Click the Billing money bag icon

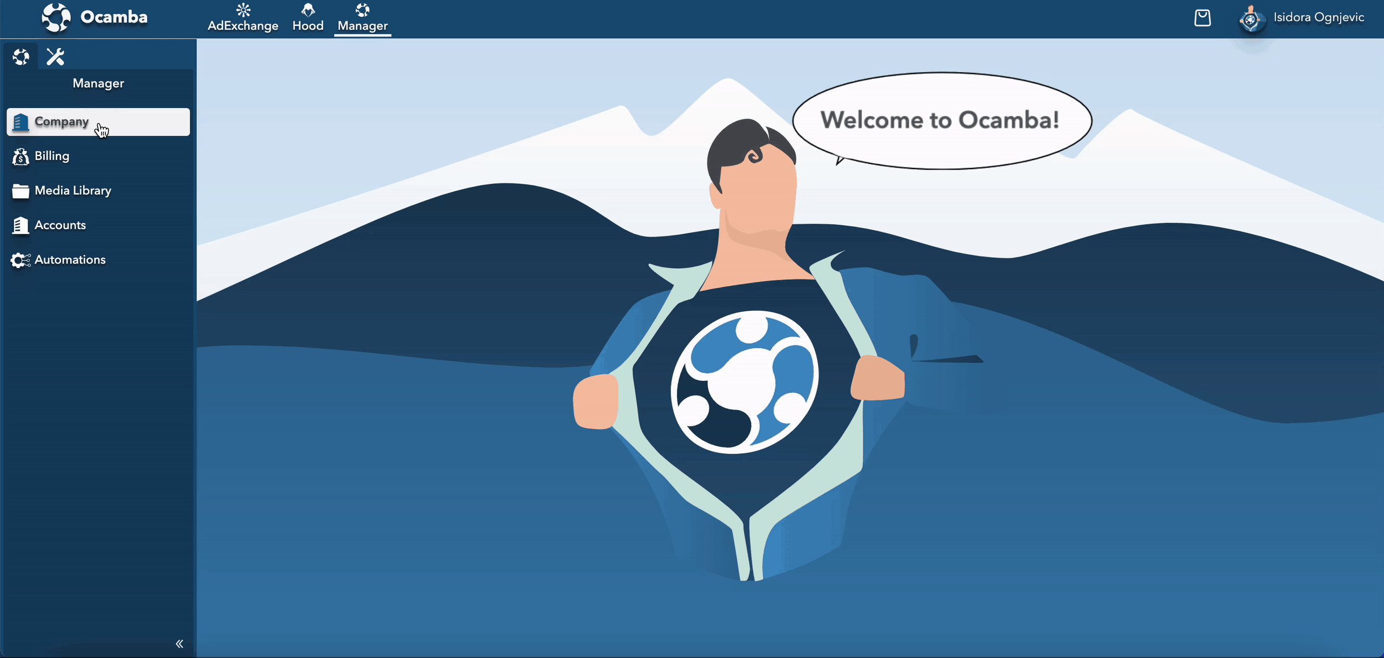pyautogui.click(x=21, y=157)
